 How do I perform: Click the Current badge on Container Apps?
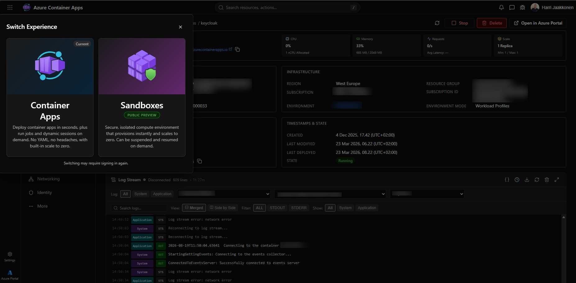pos(82,44)
